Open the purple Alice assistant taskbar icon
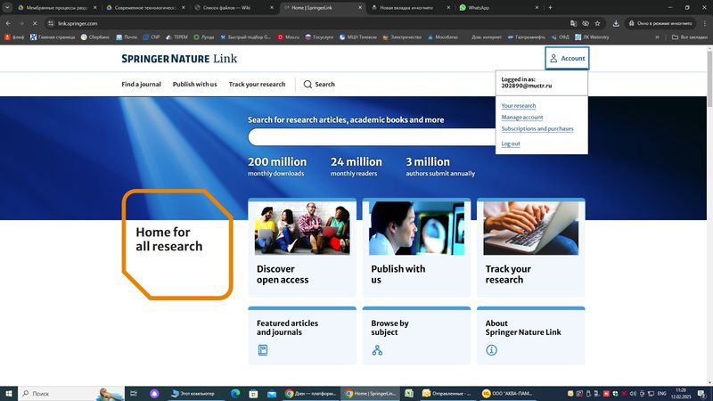 [x=154, y=393]
